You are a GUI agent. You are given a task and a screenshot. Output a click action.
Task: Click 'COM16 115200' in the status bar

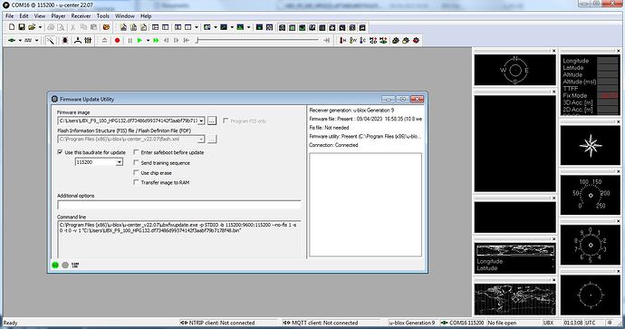tap(466, 323)
